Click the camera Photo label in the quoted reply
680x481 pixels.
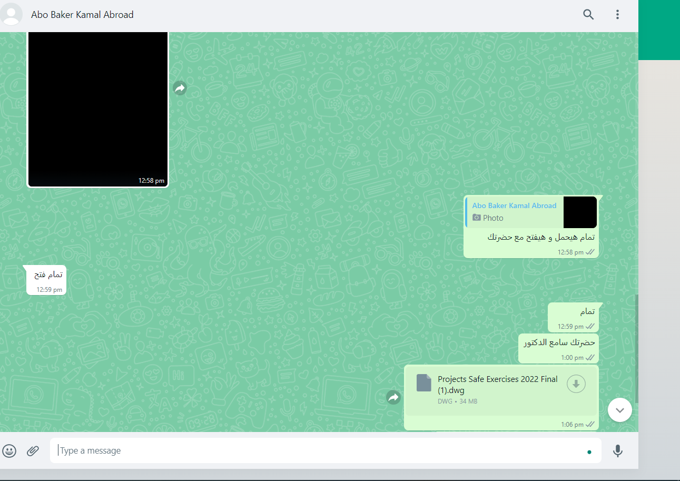[488, 218]
